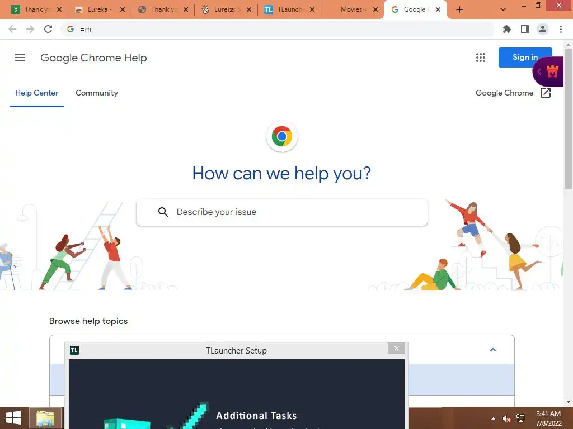The image size is (573, 429).
Task: Open the Extensions puzzle menu
Action: (506, 29)
